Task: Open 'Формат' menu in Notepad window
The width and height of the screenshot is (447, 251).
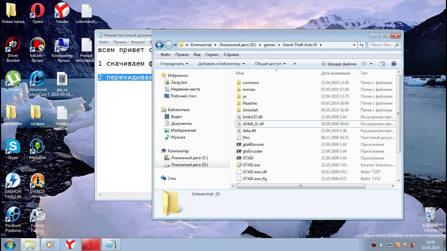Action: point(138,42)
